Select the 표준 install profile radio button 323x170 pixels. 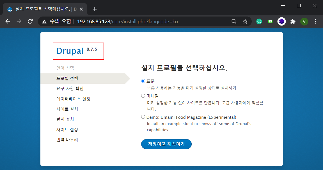[143, 81]
